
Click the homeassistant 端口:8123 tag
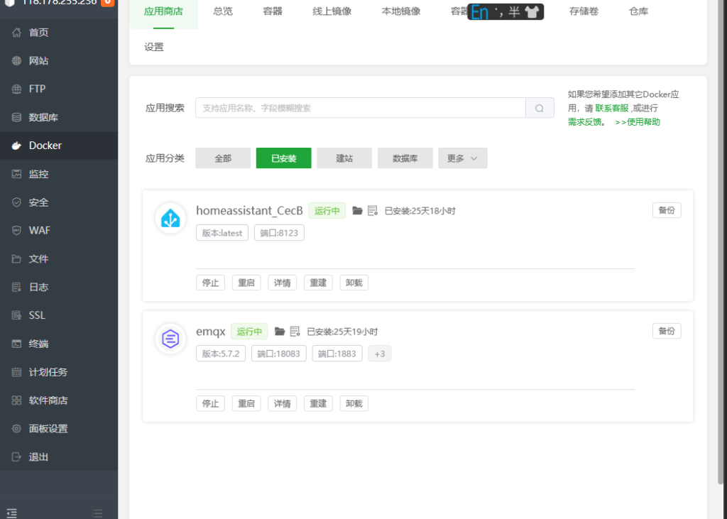279,233
